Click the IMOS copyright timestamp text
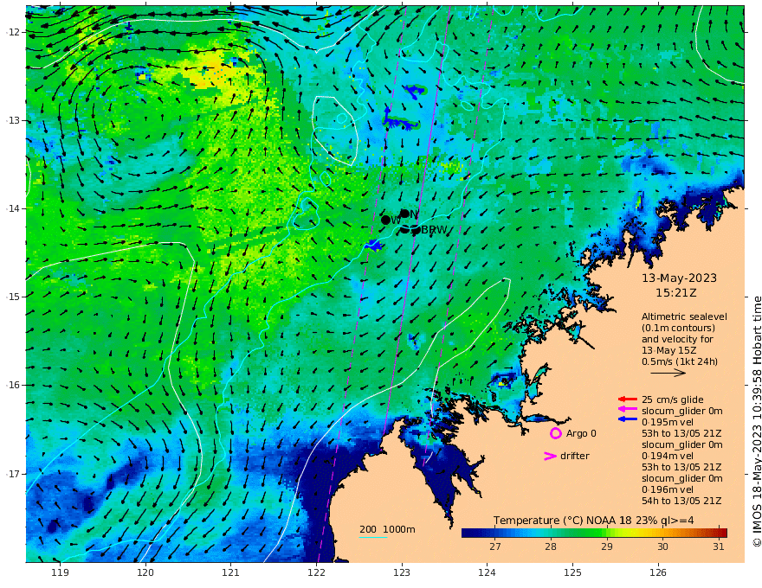The image size is (762, 588). tap(756, 422)
